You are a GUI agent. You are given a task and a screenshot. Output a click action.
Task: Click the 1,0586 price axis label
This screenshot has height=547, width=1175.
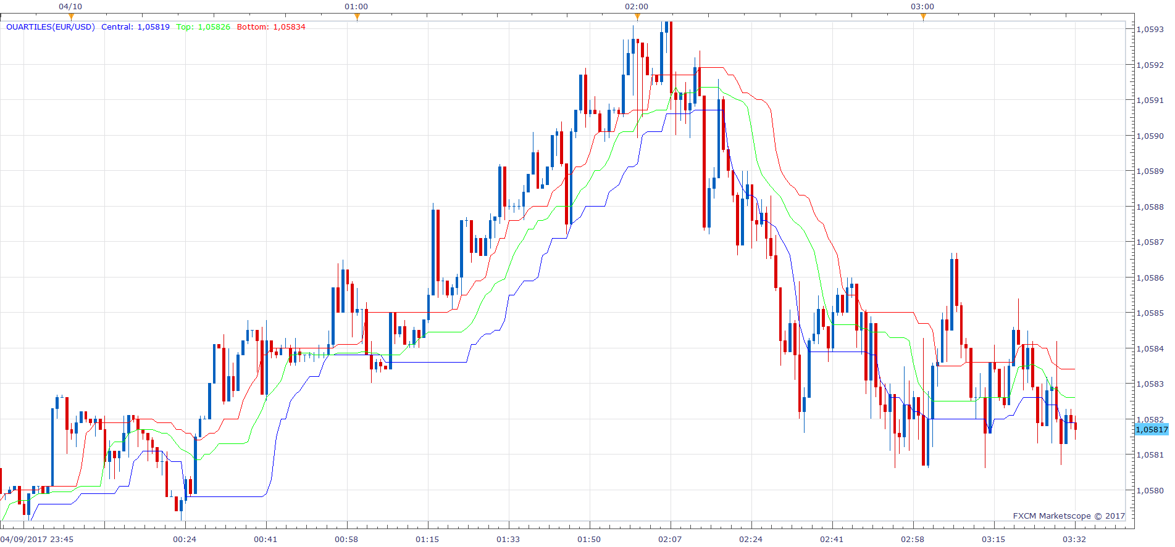pyautogui.click(x=1150, y=278)
